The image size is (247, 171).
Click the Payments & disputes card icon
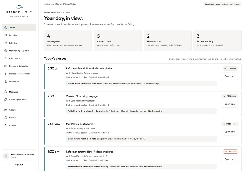[x=6, y=66]
